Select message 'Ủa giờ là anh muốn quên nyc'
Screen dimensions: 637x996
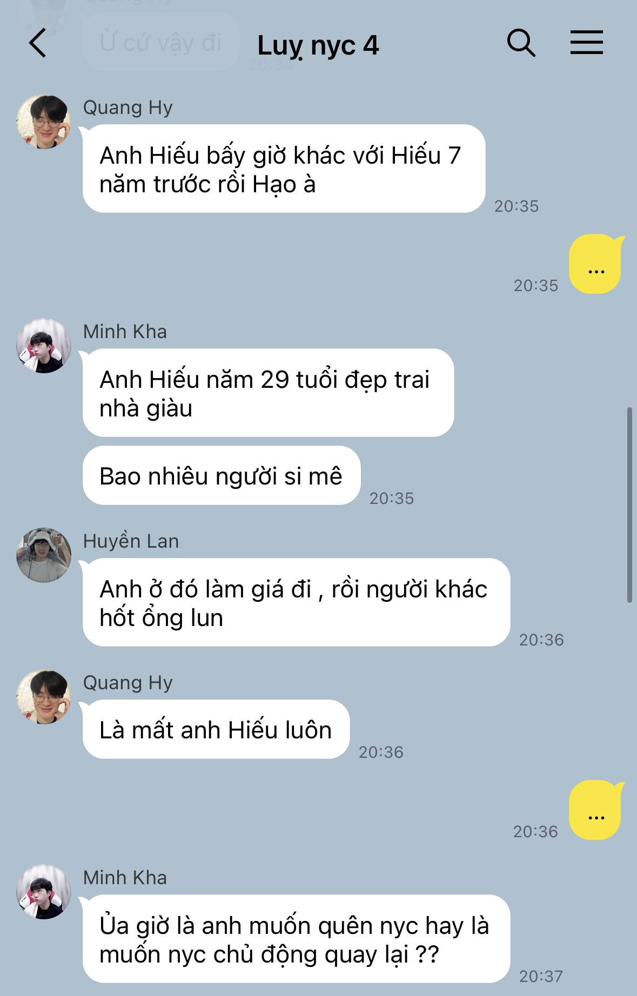(297, 939)
